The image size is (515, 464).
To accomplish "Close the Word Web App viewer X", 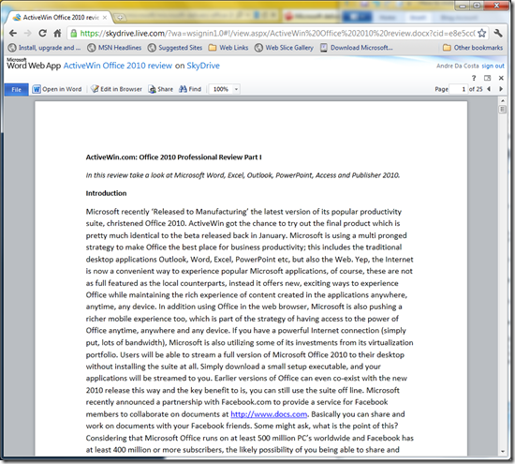I will pyautogui.click(x=501, y=78).
